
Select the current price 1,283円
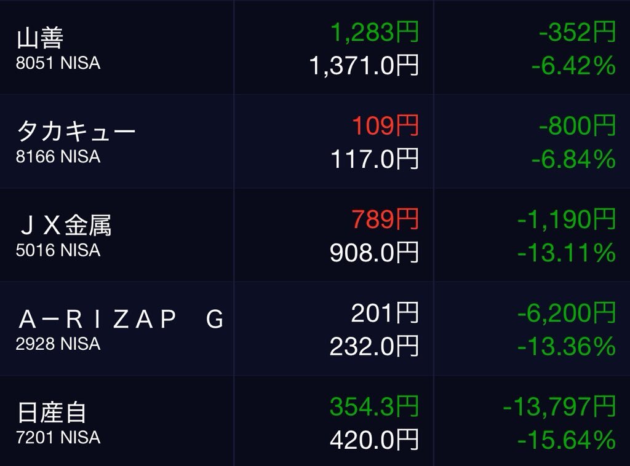click(x=375, y=32)
